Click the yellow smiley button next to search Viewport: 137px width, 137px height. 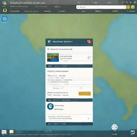(133, 7)
